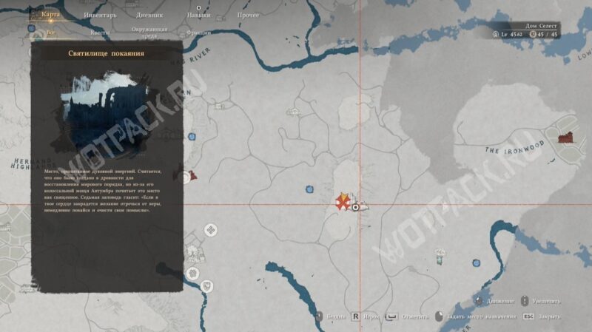This screenshot has width=592, height=332.
Task: Click the blue waypoint icon below Ironwood
Action: click(476, 262)
